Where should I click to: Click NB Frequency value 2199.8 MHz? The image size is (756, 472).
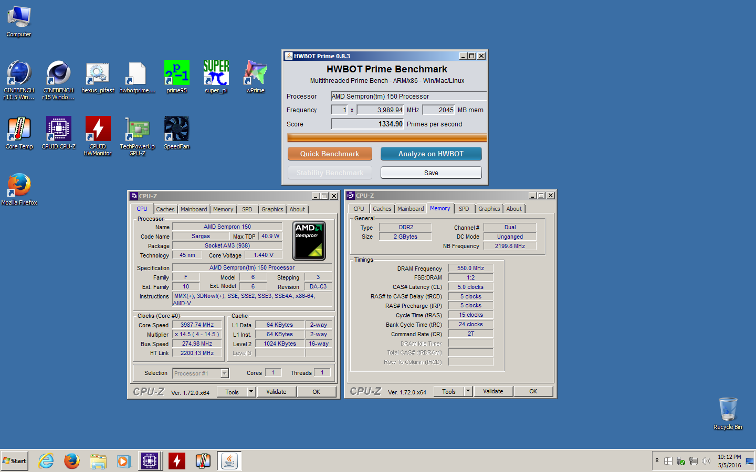510,246
